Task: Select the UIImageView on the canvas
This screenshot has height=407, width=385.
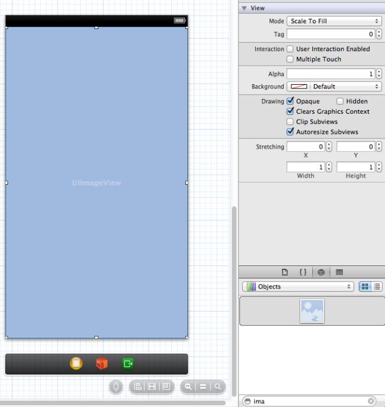Action: click(97, 182)
